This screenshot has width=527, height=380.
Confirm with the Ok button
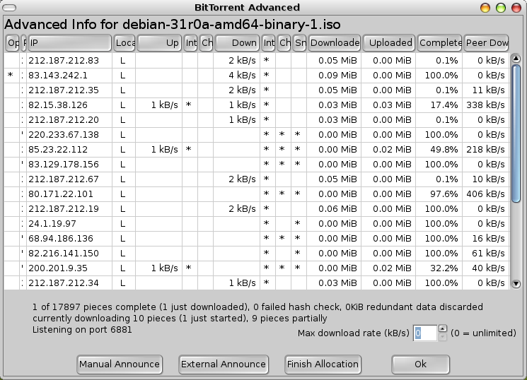420,364
